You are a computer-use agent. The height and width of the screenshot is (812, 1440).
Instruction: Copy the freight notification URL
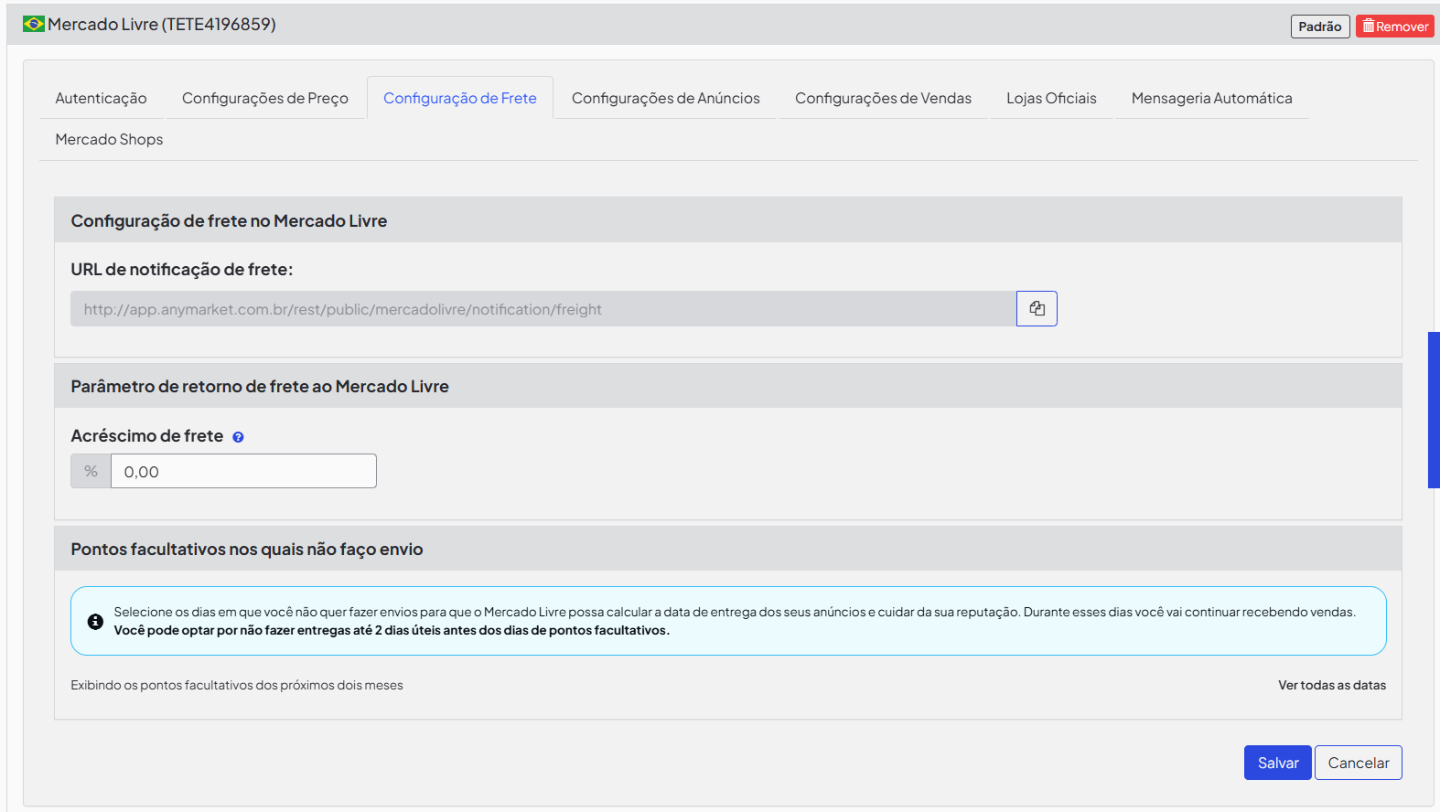(x=1037, y=309)
